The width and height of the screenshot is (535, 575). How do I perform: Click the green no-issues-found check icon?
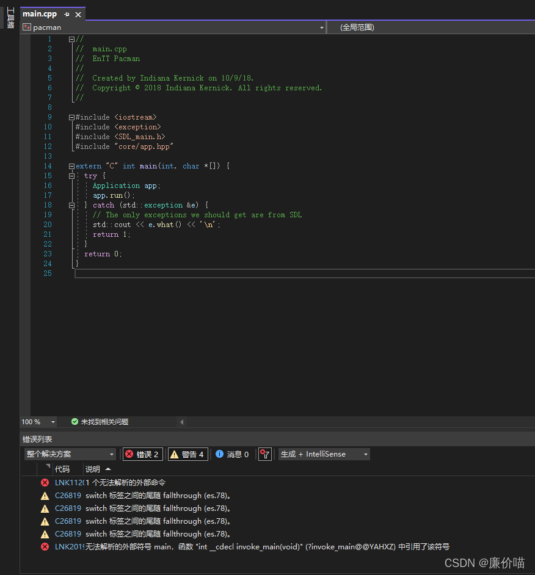click(x=75, y=422)
